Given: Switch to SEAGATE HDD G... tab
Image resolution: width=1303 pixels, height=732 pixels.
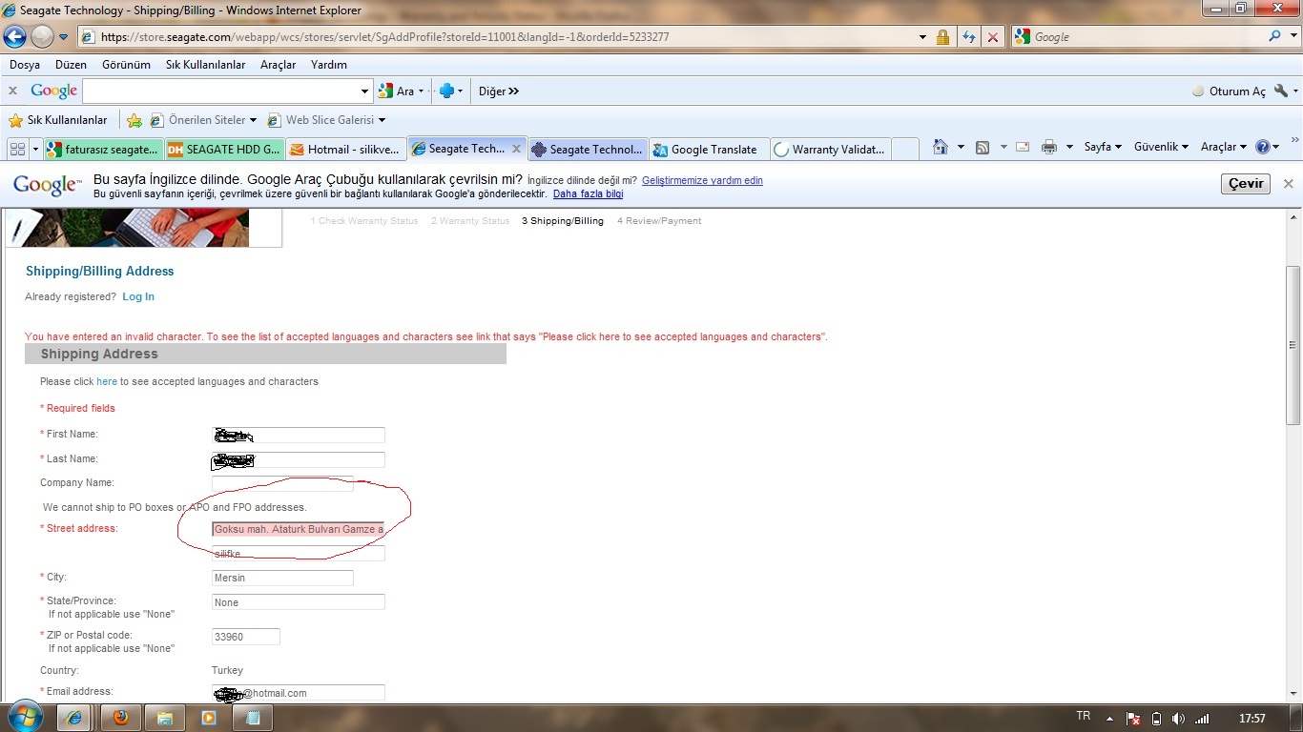Looking at the screenshot, I should (x=224, y=150).
